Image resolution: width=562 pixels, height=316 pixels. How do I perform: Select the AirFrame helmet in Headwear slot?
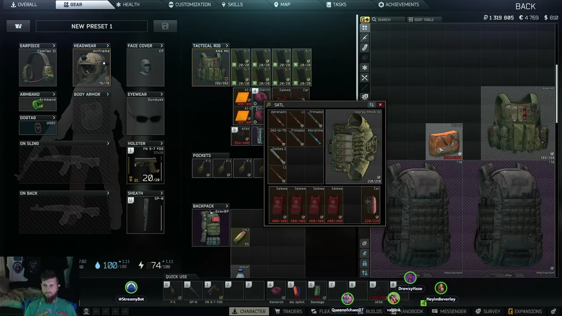coord(92,67)
